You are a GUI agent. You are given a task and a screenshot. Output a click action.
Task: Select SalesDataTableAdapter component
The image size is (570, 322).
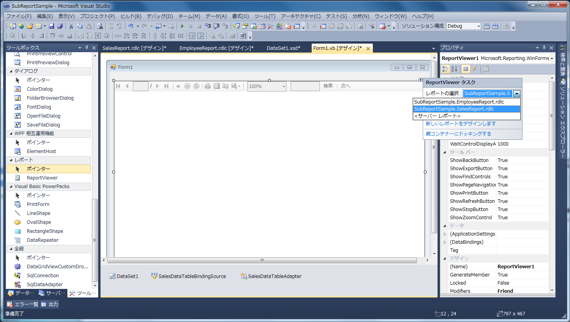tap(271, 276)
